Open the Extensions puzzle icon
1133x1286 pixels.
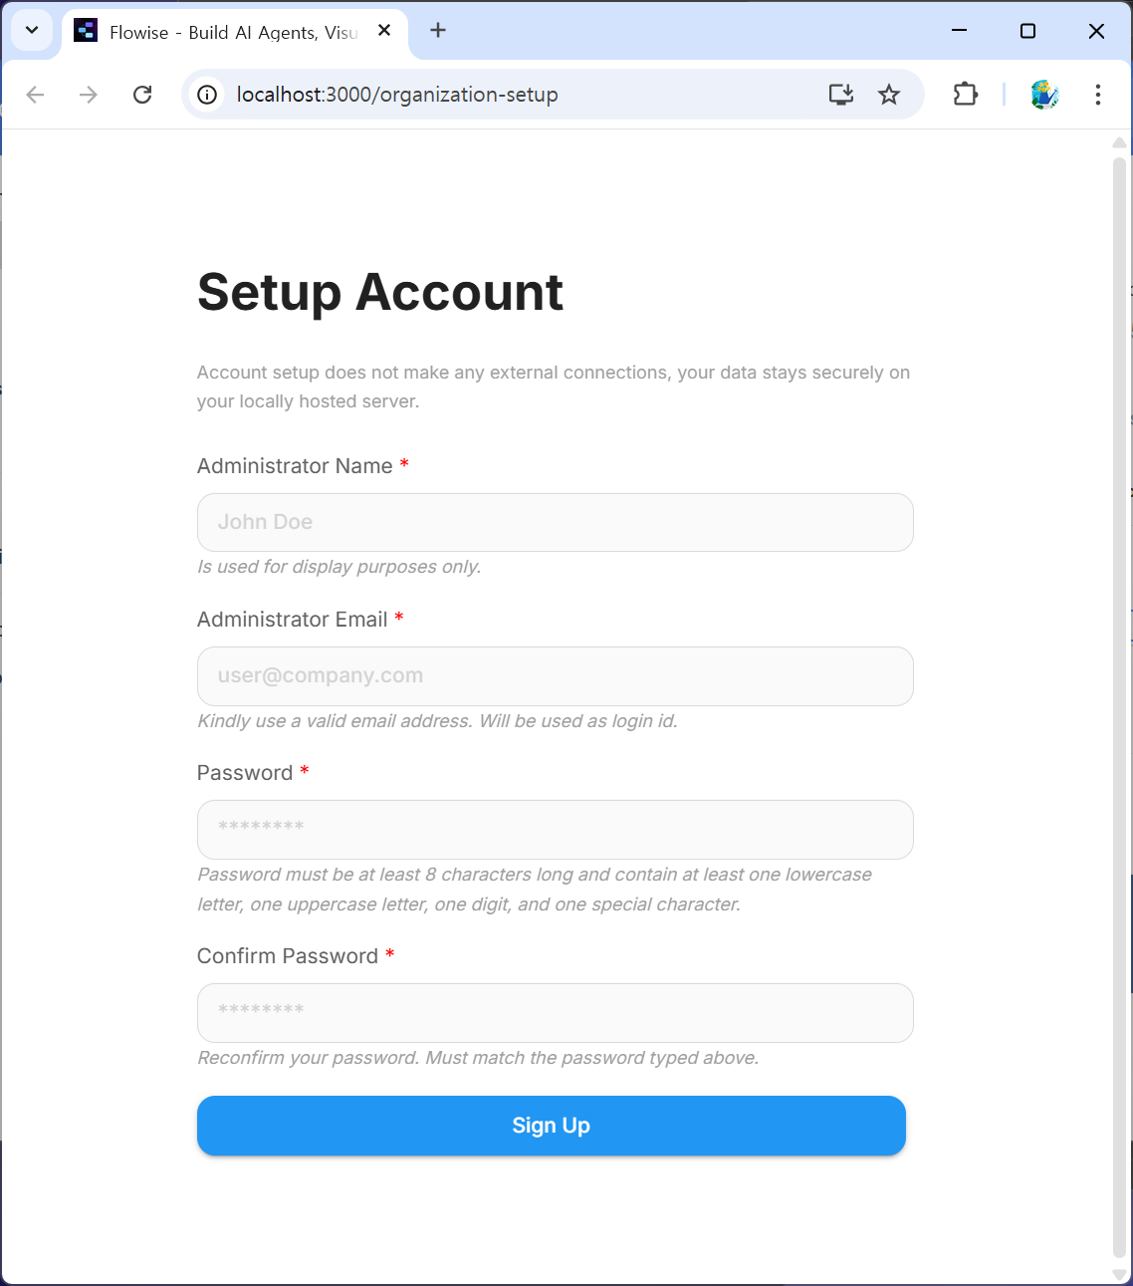pos(965,95)
